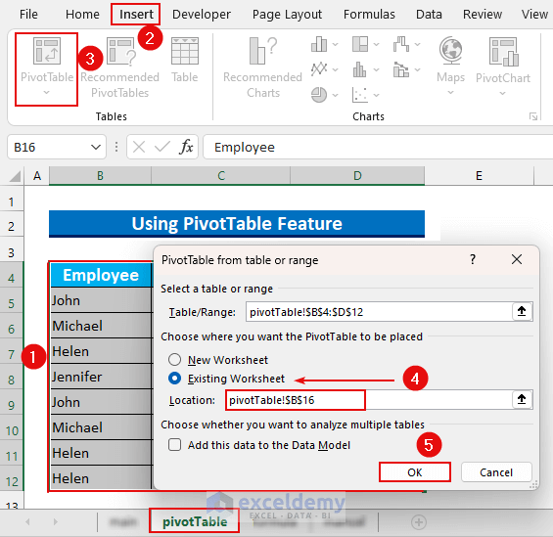Collapse dialog from Location field arrow

pyautogui.click(x=522, y=400)
